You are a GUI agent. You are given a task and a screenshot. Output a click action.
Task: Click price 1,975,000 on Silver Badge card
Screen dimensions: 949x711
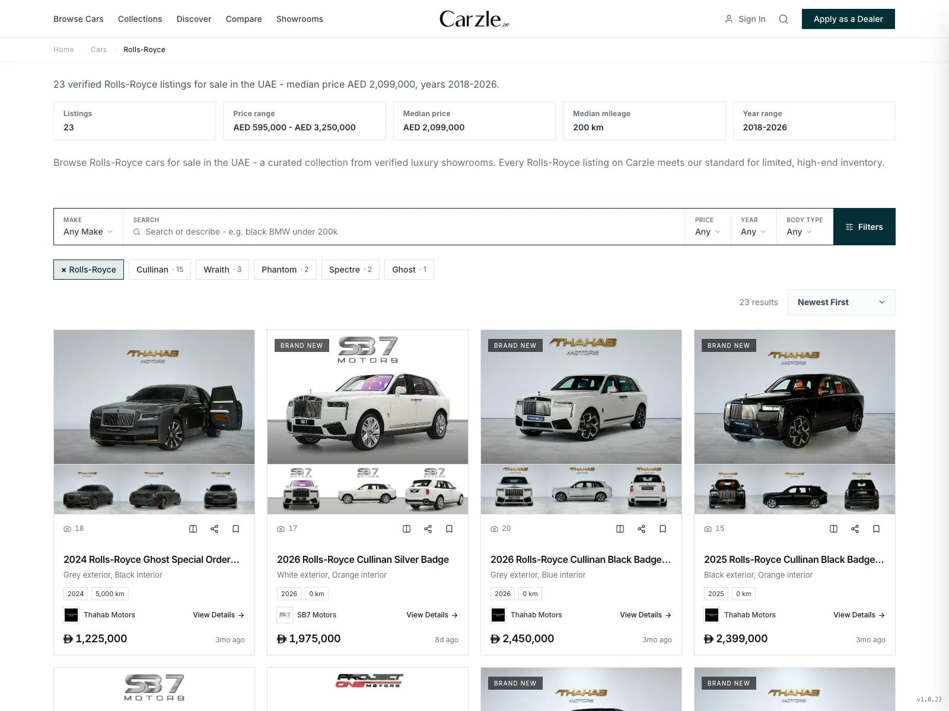click(309, 639)
